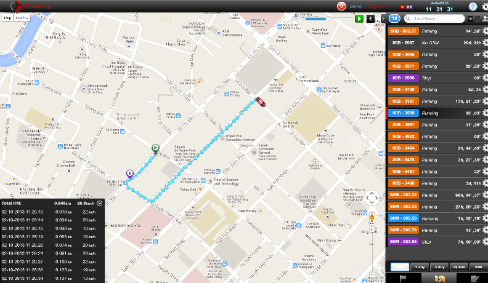Click the green start marker on route

[155, 149]
